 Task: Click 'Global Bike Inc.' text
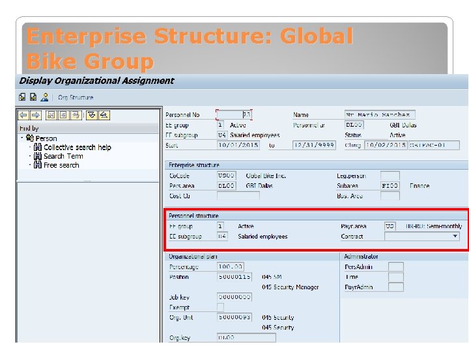[x=266, y=175]
